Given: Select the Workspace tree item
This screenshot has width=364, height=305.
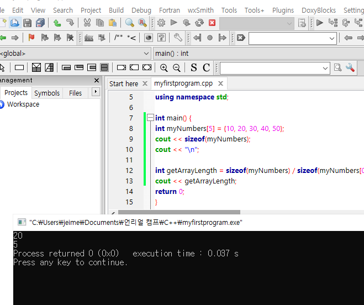Looking at the screenshot, I should 23,104.
